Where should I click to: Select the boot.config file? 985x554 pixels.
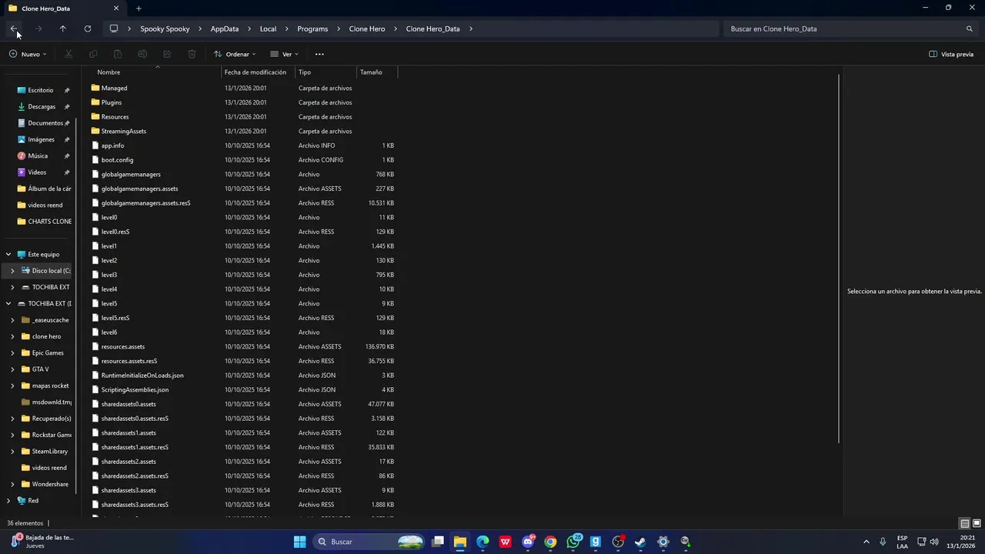(117, 160)
